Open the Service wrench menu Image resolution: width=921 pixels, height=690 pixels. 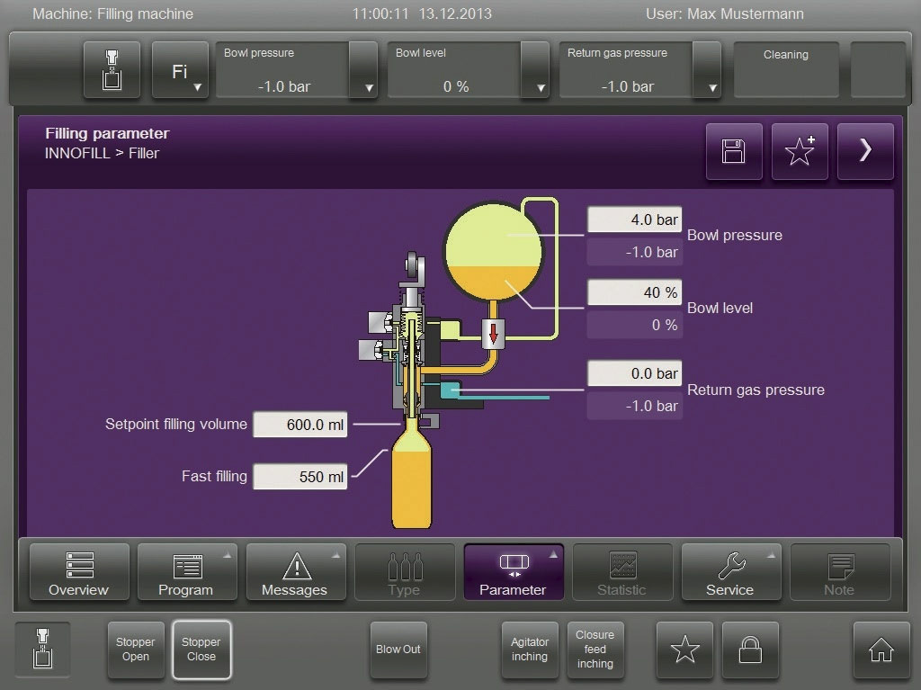click(729, 573)
